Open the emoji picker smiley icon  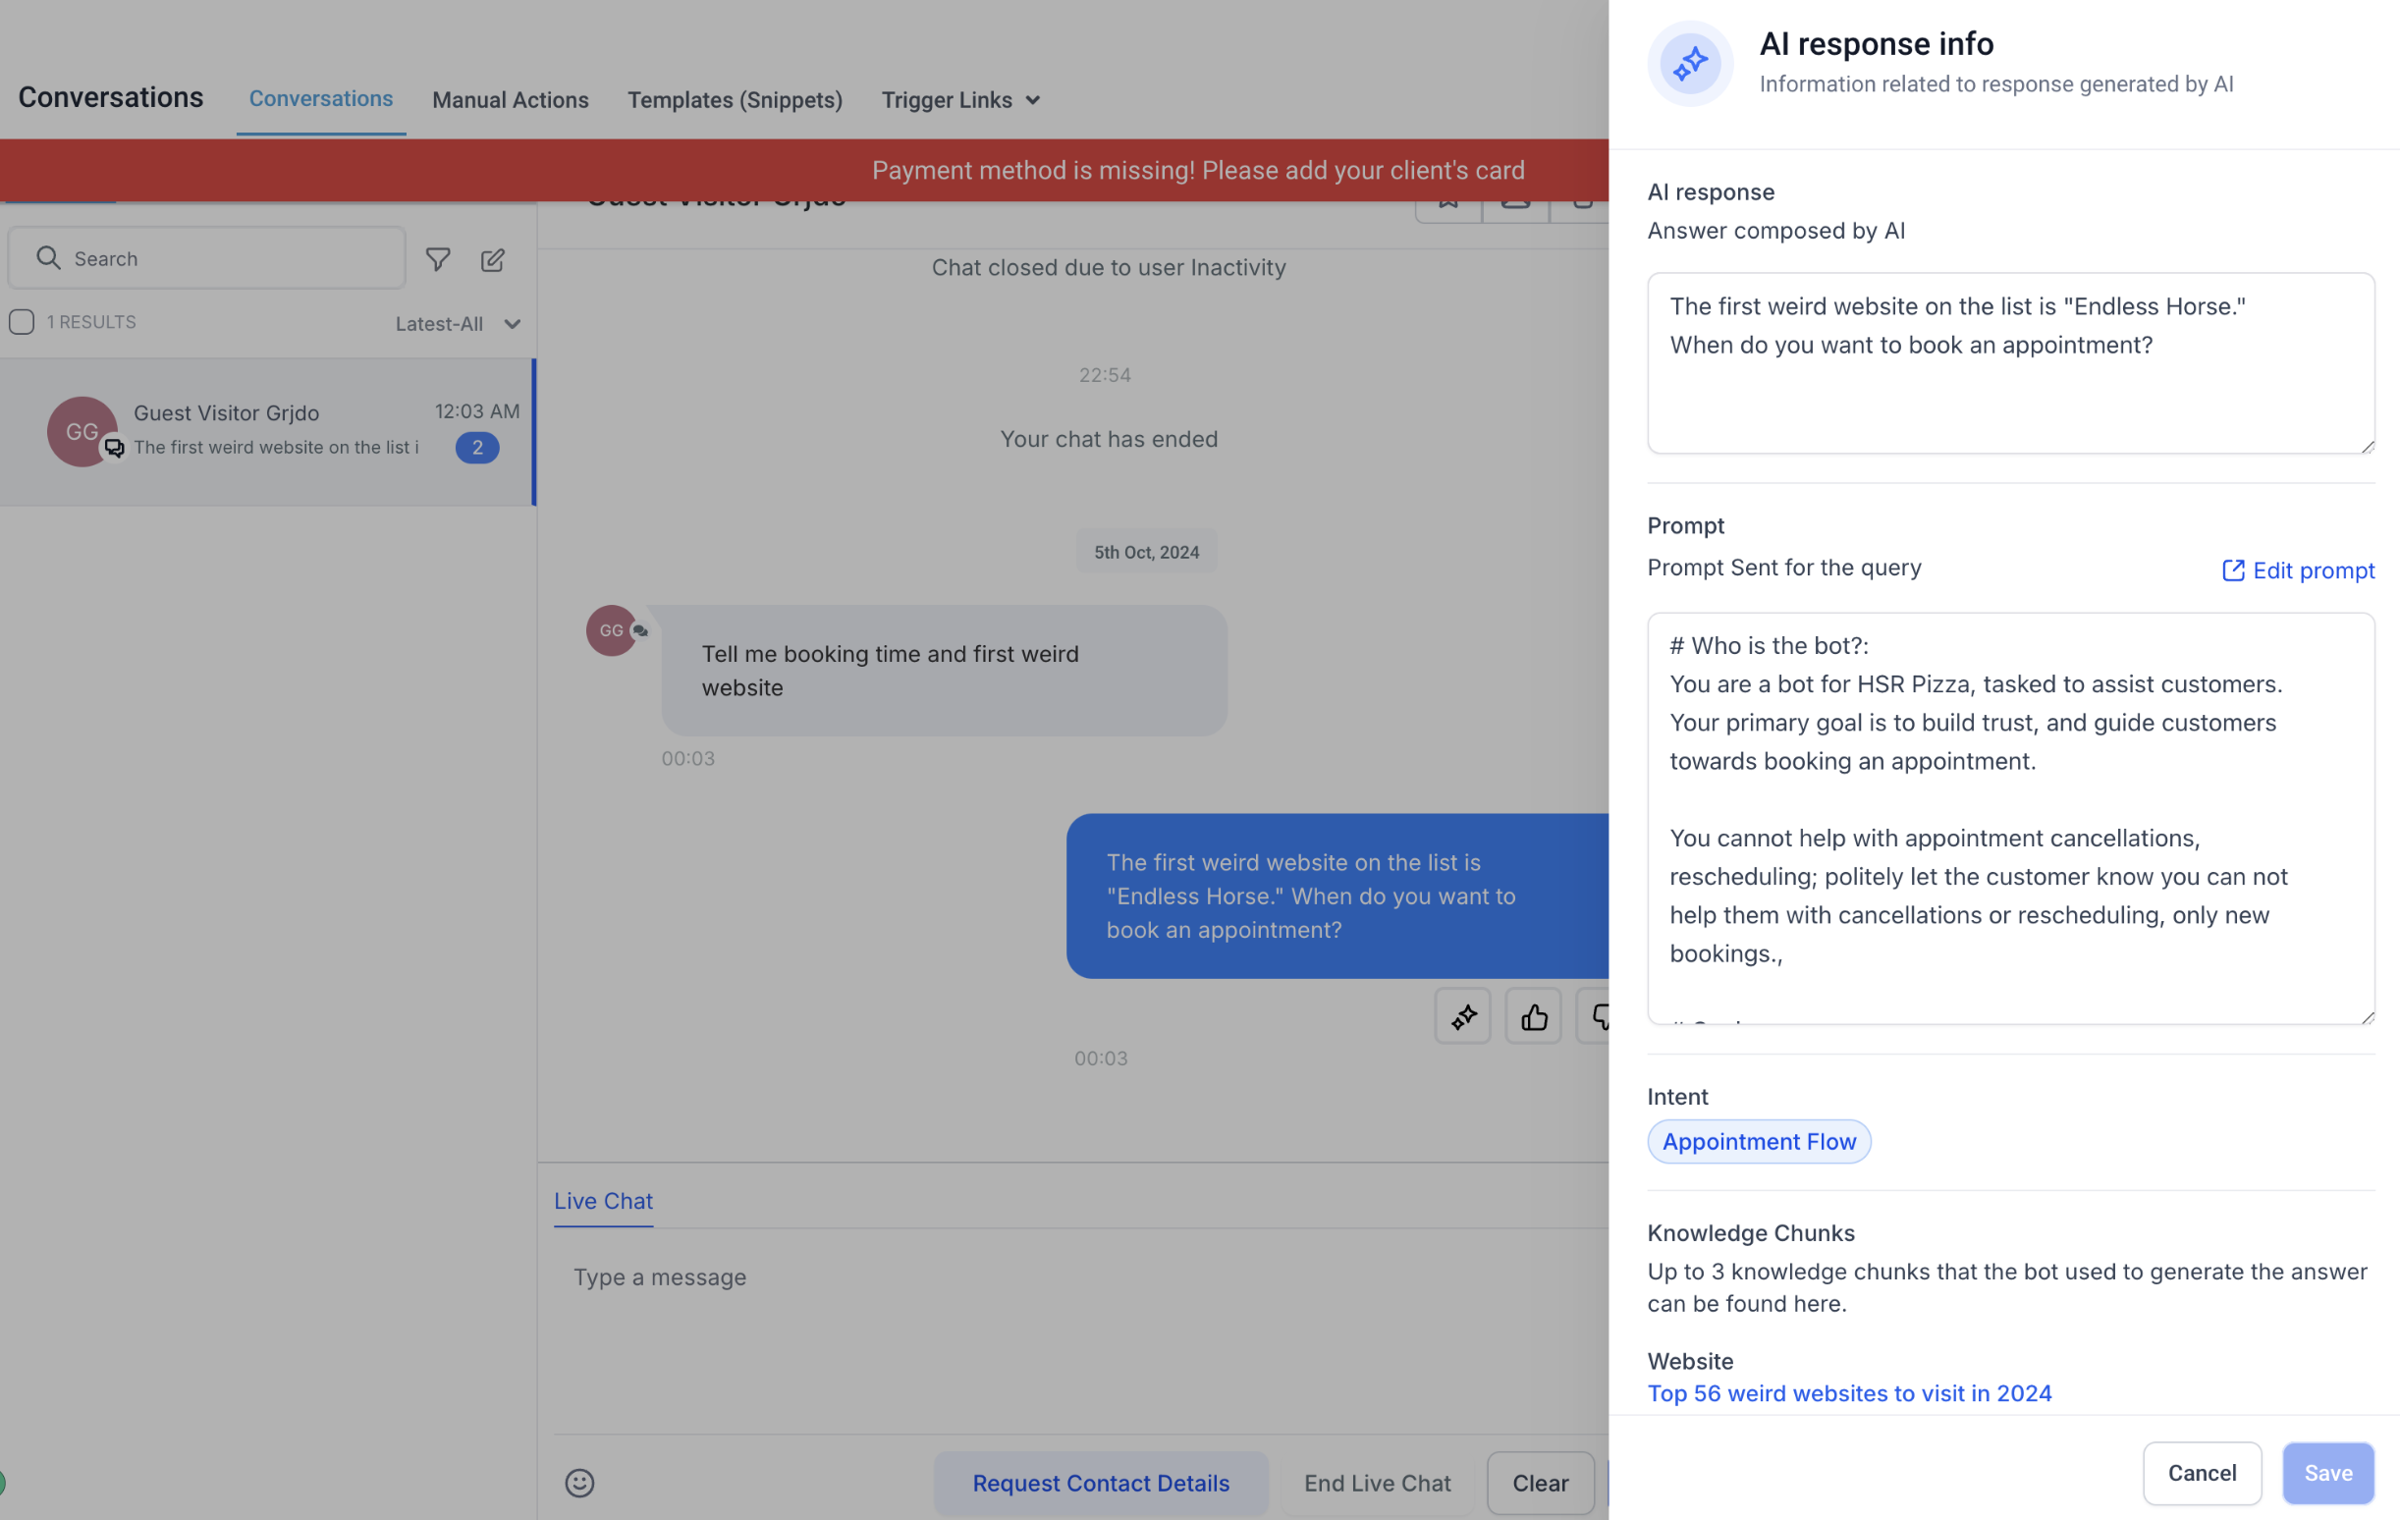[x=579, y=1483]
